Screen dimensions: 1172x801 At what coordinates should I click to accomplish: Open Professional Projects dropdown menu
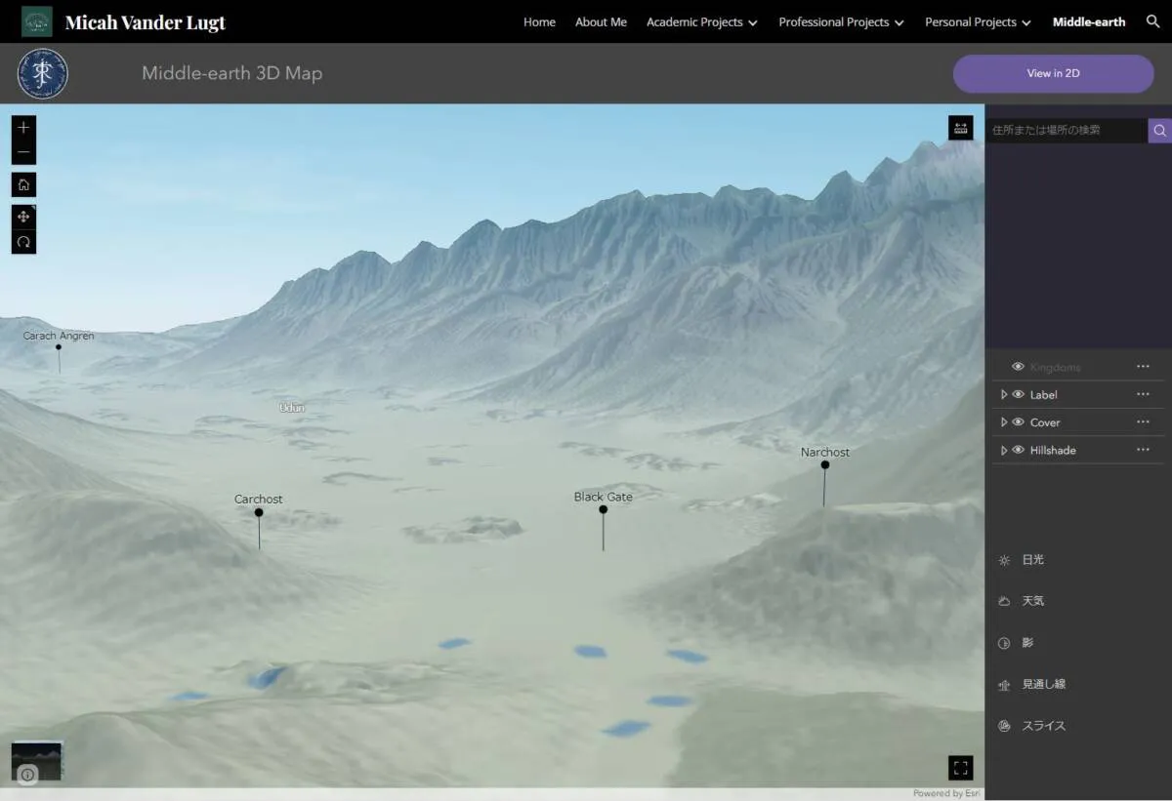pyautogui.click(x=841, y=21)
